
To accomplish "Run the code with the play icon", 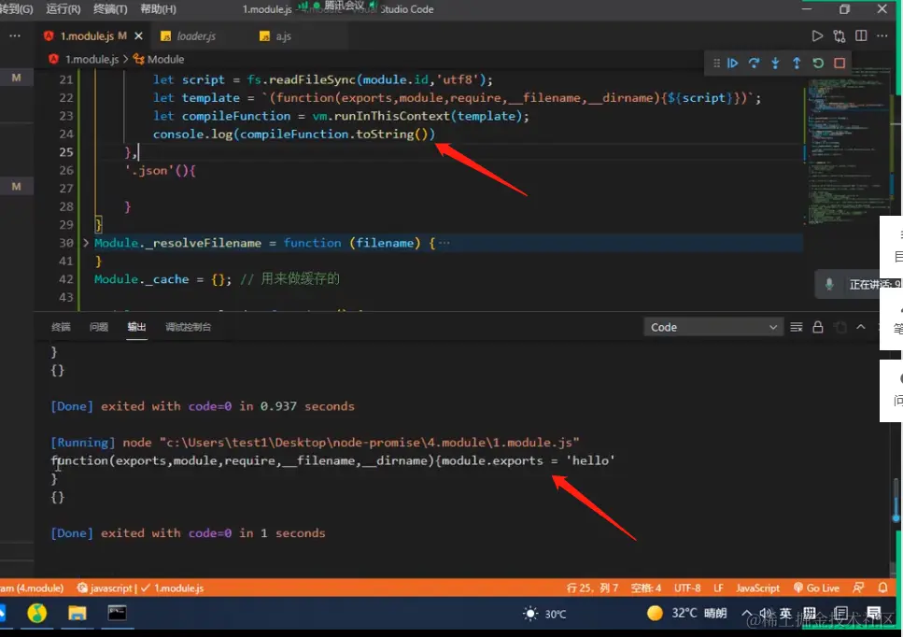I will [816, 36].
